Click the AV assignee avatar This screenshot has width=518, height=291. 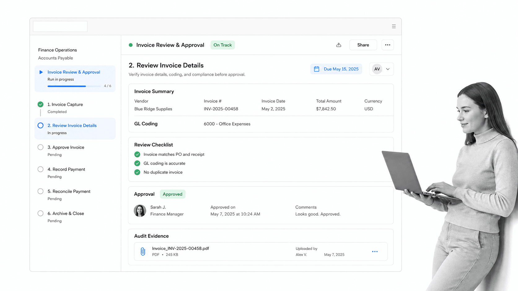pyautogui.click(x=377, y=69)
